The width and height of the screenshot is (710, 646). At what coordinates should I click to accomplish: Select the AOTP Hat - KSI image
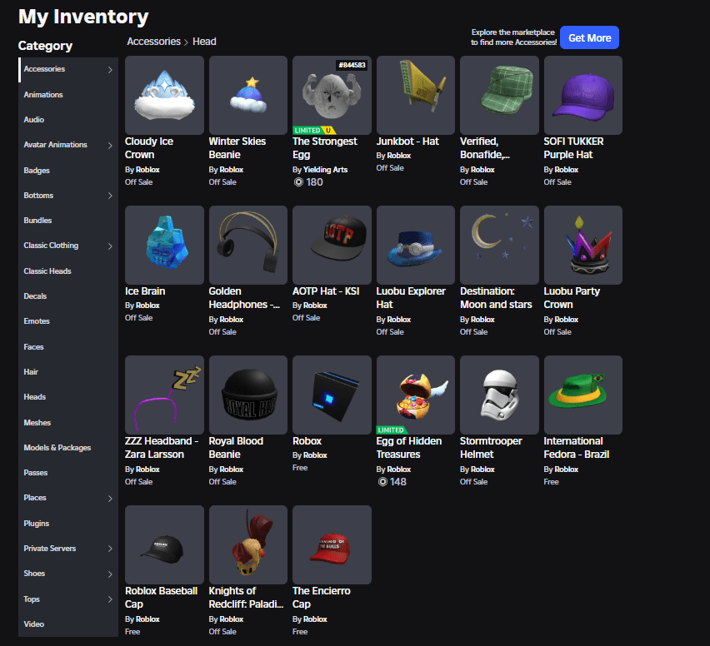(x=332, y=245)
